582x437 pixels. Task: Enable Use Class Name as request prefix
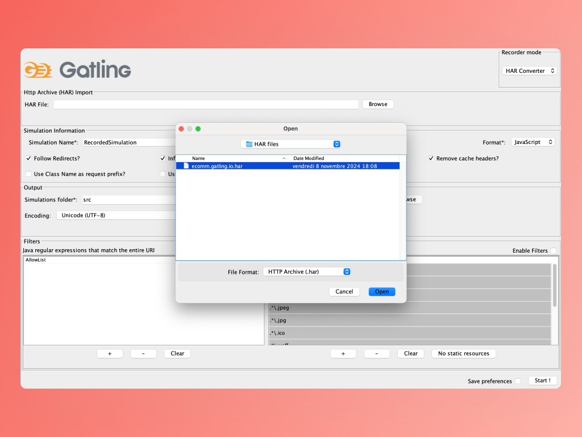click(28, 174)
